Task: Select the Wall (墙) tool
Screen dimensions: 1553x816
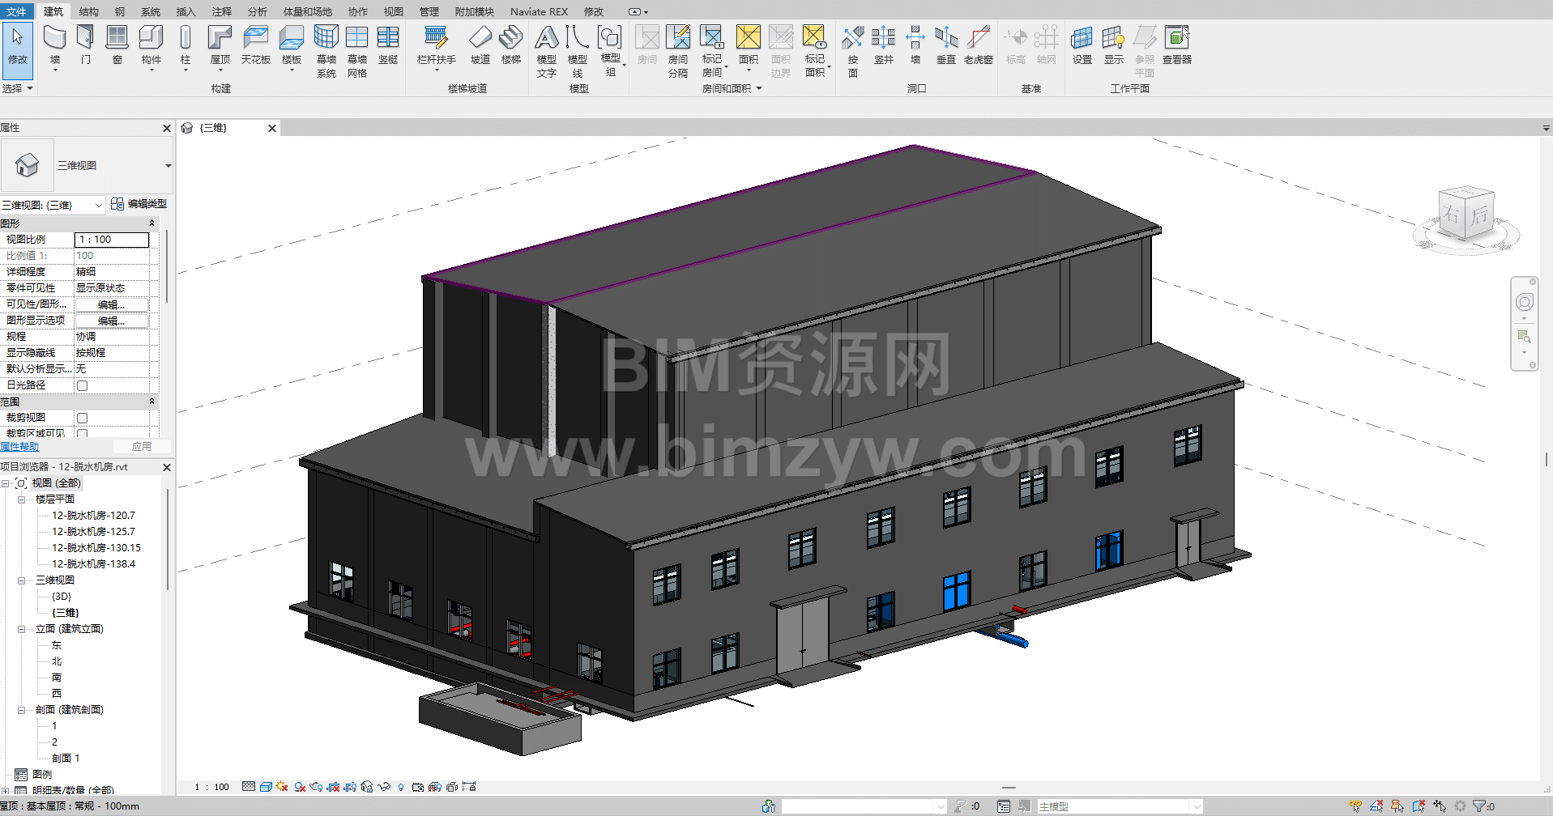Action: coord(54,47)
